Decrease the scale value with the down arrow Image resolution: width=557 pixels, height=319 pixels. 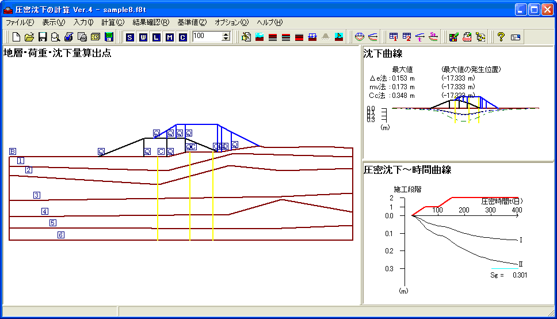tap(226, 39)
